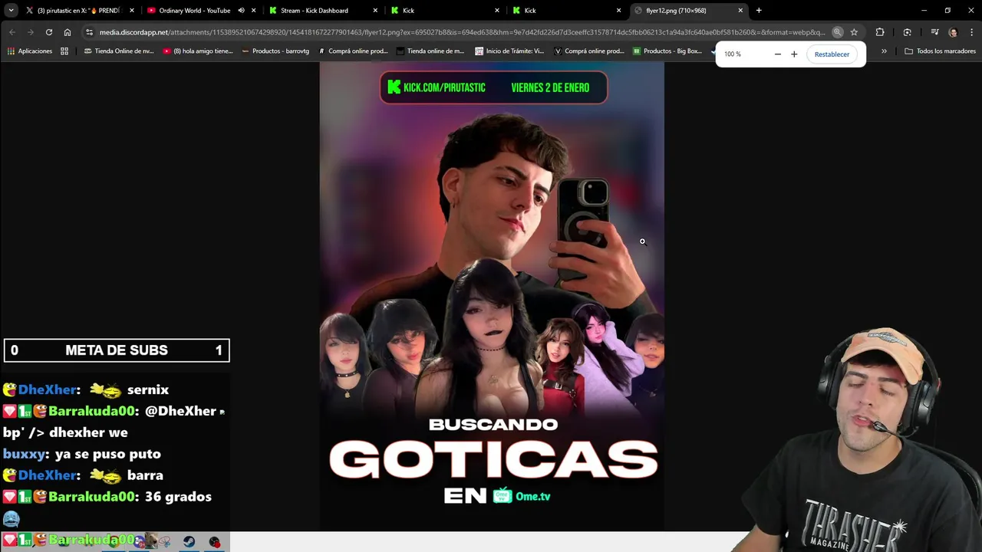Go back to the previous page
This screenshot has width=982, height=552.
pyautogui.click(x=12, y=32)
